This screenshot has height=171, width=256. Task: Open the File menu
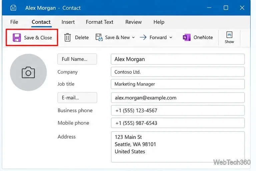[14, 22]
